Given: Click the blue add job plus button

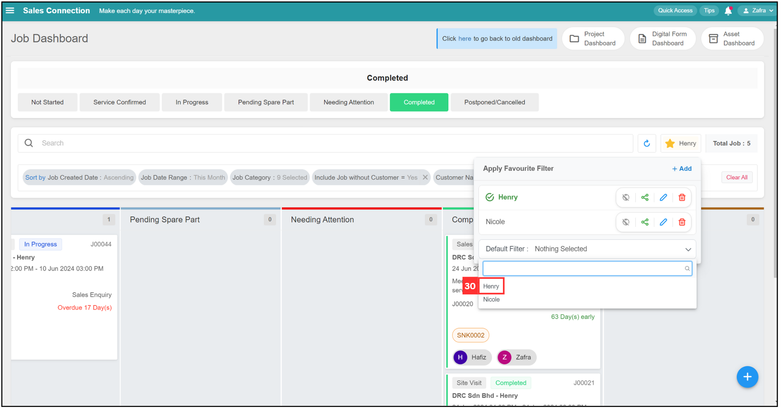Looking at the screenshot, I should point(747,377).
